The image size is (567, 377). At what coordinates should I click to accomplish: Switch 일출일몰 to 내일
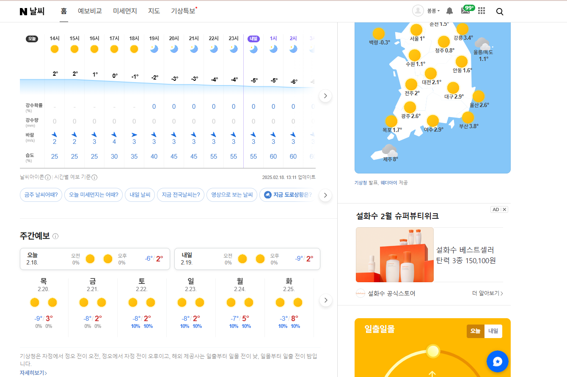(493, 331)
